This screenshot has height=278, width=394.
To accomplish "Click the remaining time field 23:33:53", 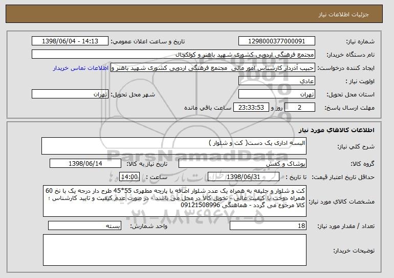I will (251, 108).
